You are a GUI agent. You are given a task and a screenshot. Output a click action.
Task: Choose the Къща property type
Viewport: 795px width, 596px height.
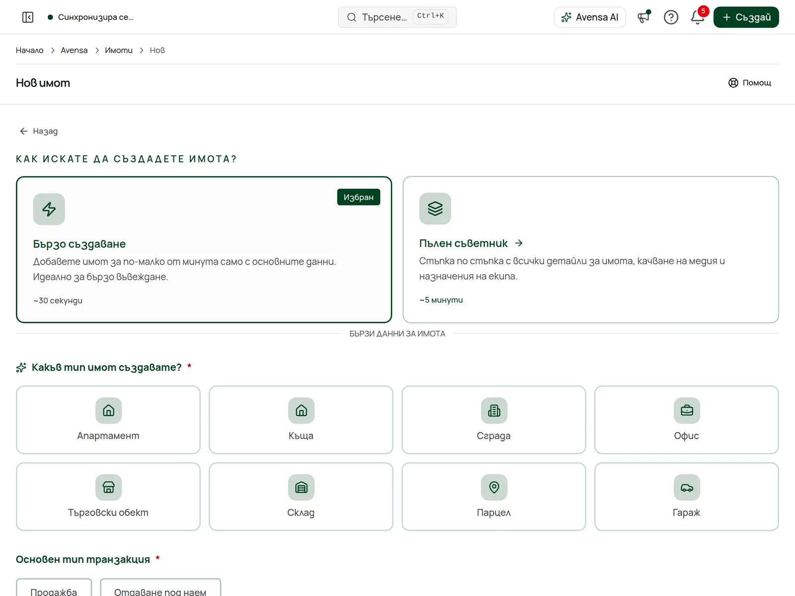click(301, 420)
